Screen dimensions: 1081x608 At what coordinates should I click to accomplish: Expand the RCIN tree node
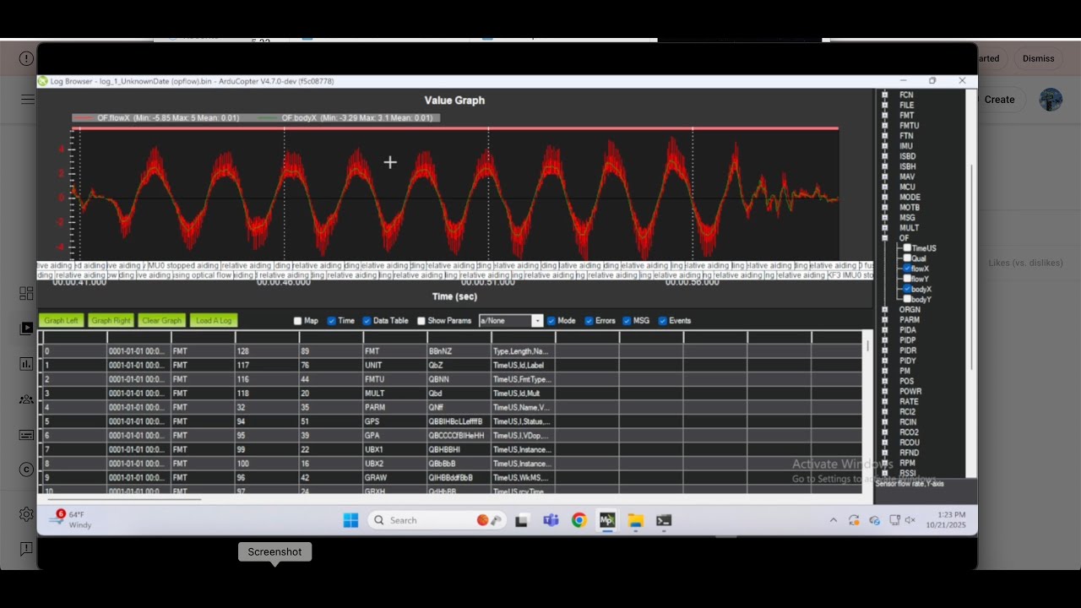884,422
